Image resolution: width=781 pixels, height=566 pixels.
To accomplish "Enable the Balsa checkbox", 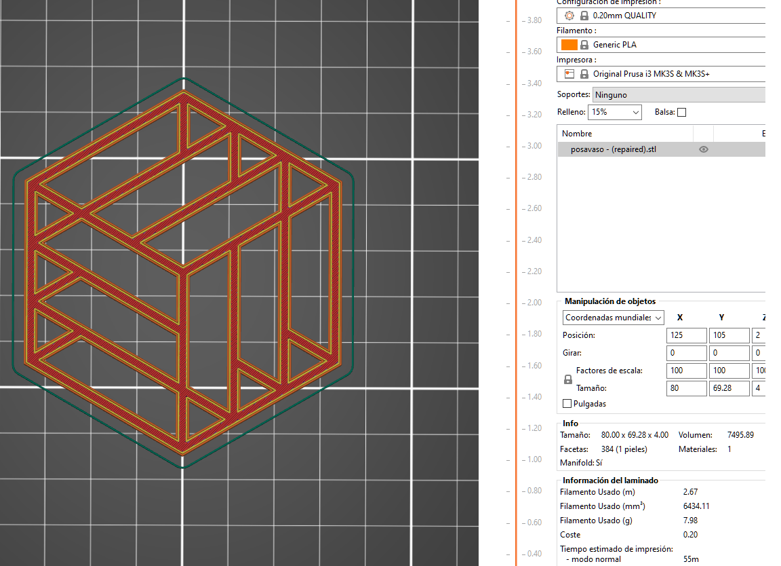I will (681, 112).
